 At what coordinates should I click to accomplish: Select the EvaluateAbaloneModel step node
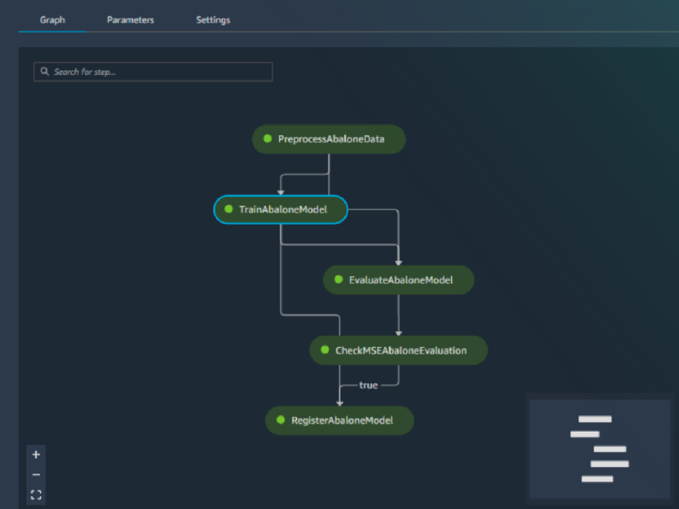(x=401, y=280)
